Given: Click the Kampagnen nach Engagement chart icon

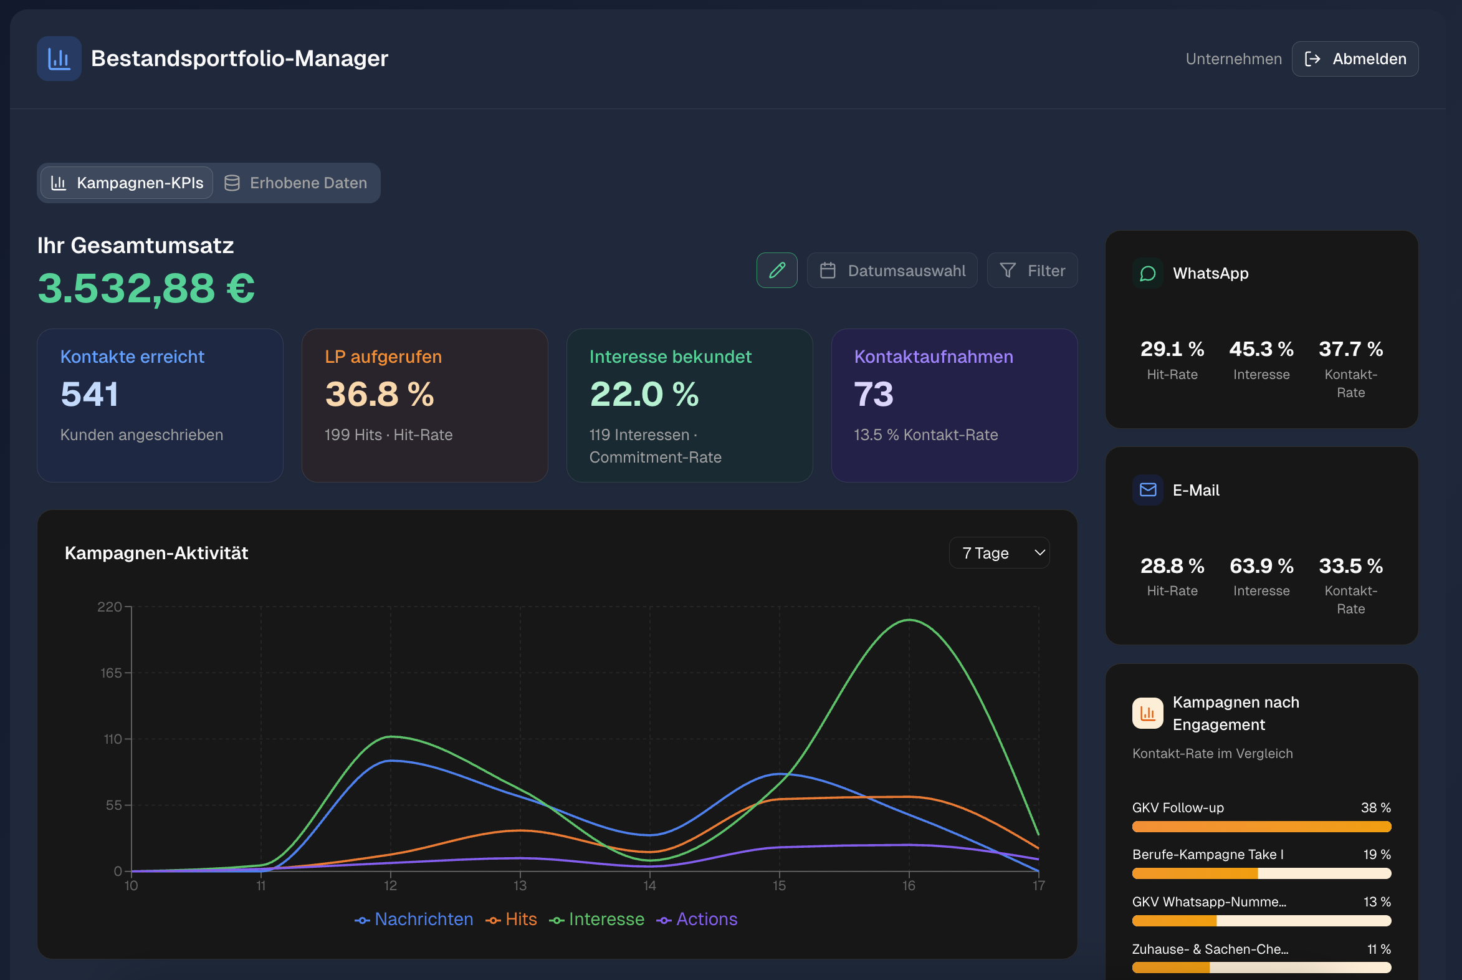Looking at the screenshot, I should click(x=1147, y=713).
